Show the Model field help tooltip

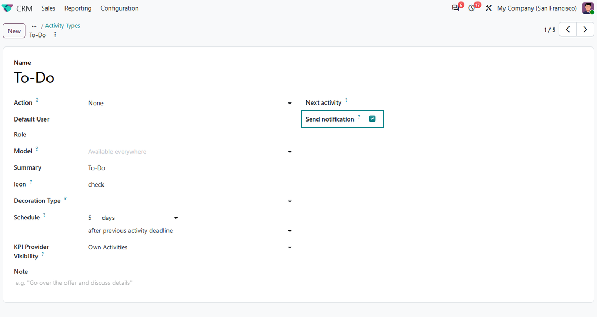[x=37, y=149]
